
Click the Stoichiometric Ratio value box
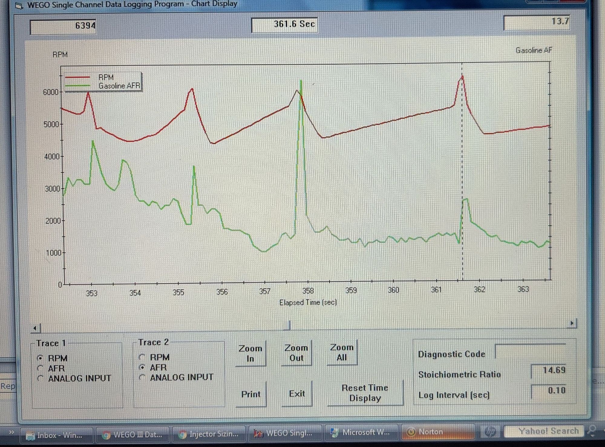[x=548, y=371]
